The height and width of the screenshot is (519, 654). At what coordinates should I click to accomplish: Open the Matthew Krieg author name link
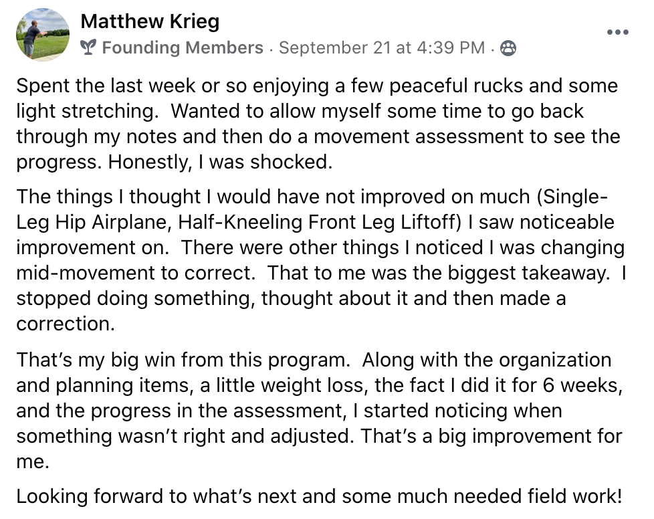click(150, 22)
